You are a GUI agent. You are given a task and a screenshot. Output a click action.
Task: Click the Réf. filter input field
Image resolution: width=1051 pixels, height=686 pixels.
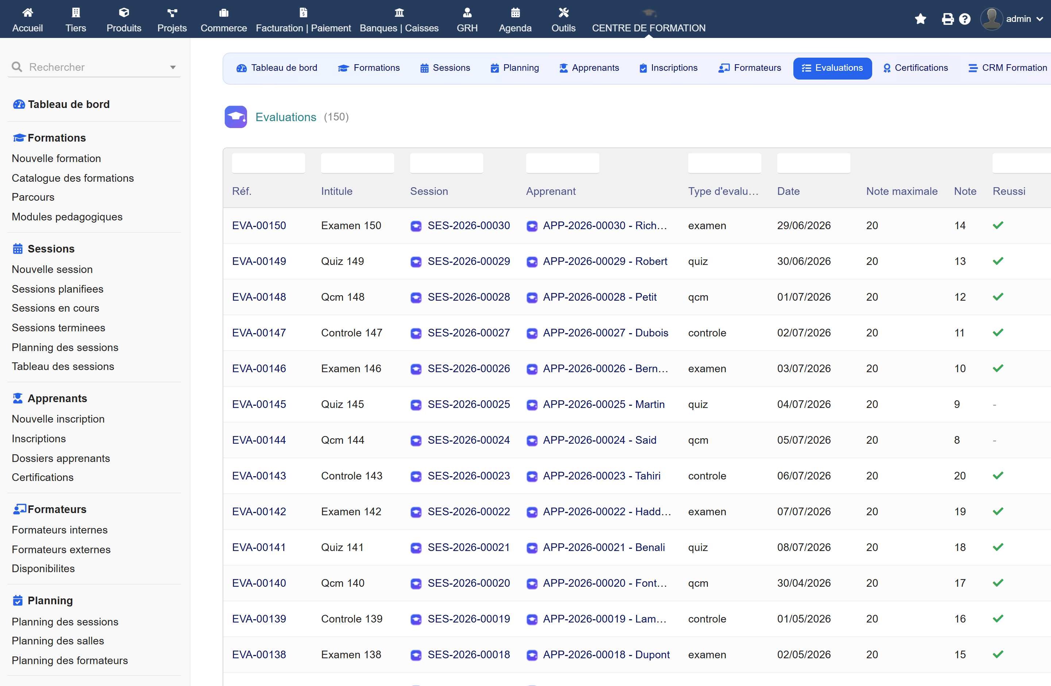[x=269, y=163]
